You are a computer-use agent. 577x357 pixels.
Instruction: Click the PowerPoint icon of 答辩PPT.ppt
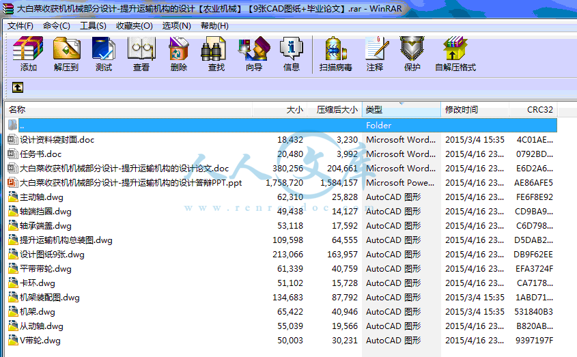tap(12, 182)
